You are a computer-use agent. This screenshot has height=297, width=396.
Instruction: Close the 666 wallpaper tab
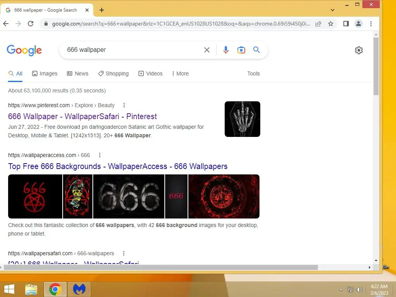87,10
